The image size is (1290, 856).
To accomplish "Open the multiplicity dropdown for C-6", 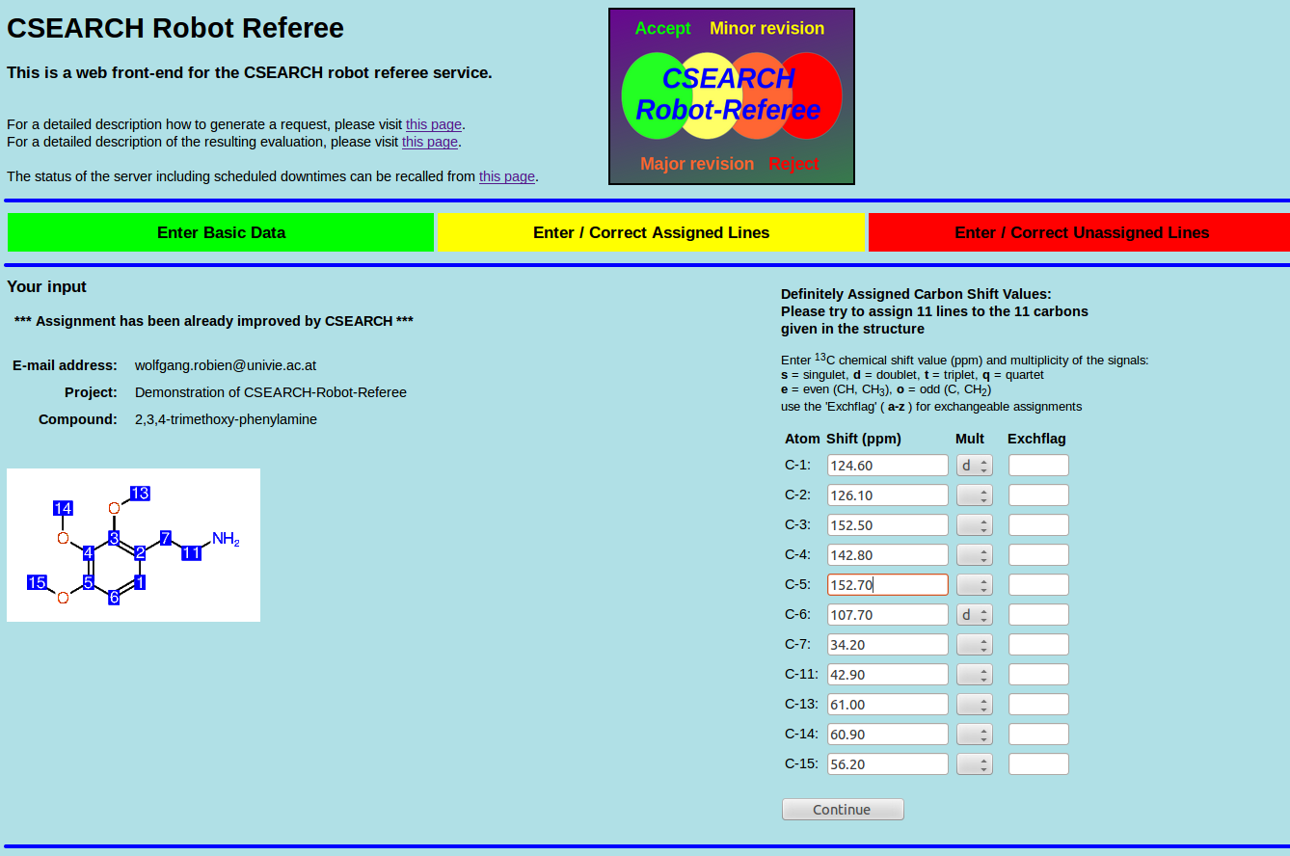I will tap(974, 615).
